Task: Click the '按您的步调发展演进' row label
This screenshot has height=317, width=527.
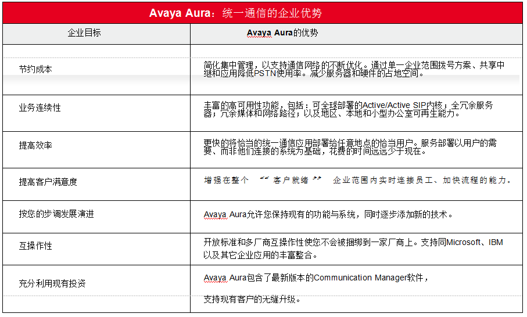Action: (x=56, y=214)
